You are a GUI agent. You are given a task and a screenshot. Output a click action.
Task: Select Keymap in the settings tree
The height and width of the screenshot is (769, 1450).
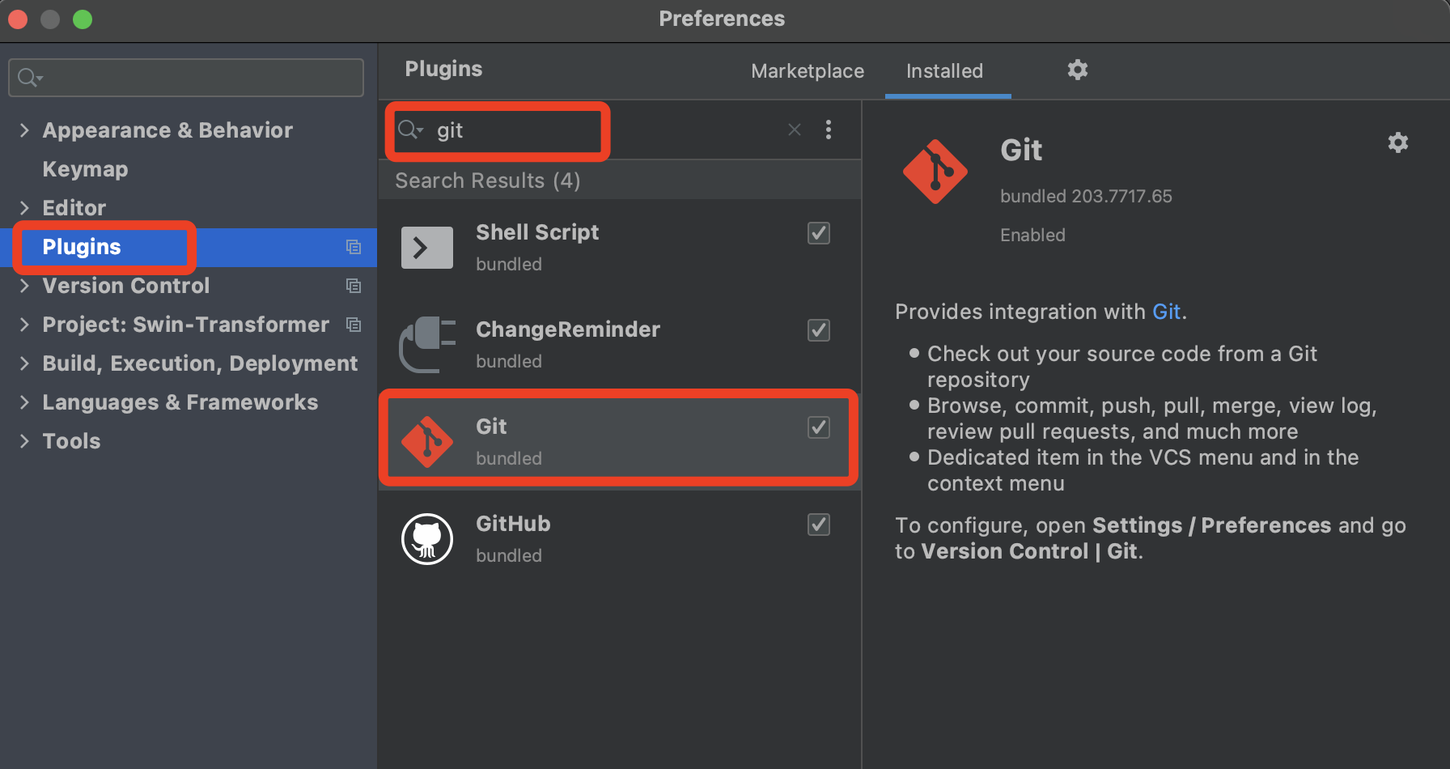coord(85,169)
